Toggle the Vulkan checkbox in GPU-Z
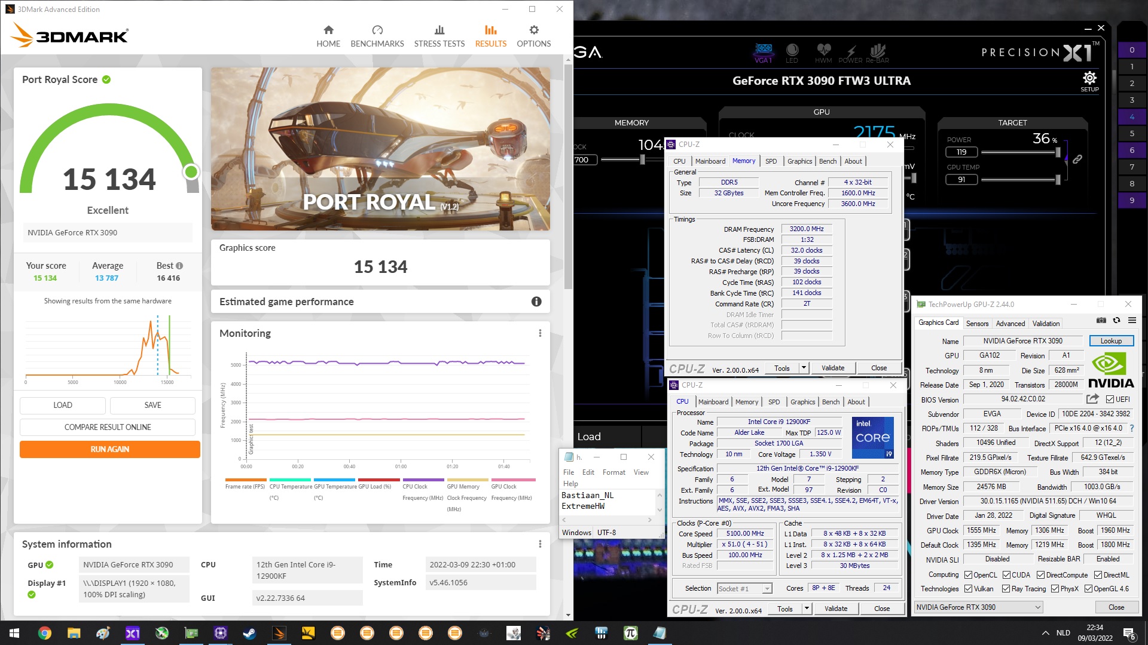The height and width of the screenshot is (645, 1148). point(968,589)
